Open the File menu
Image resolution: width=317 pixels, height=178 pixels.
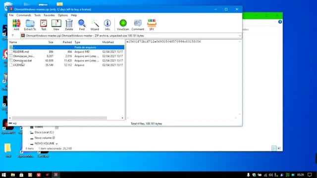(x=11, y=15)
